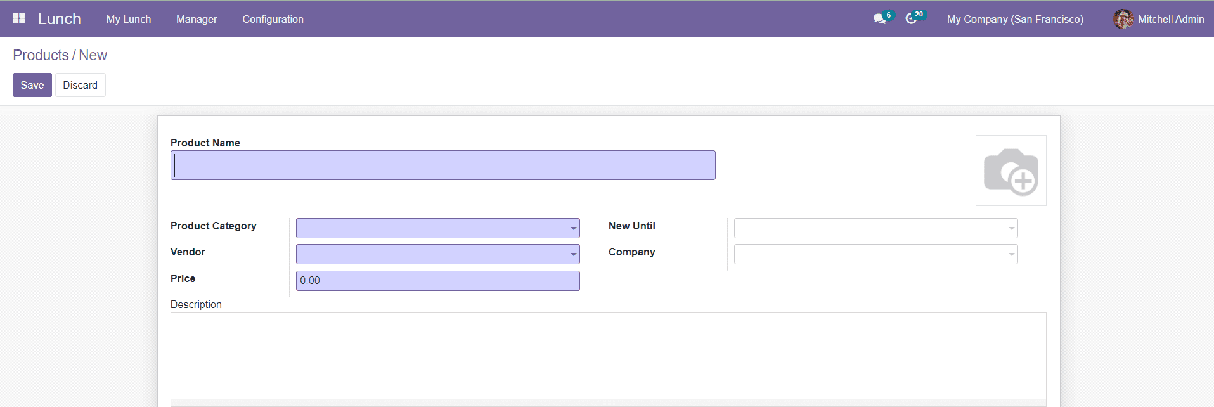Switch company via My Company (San Francisco)

click(x=1015, y=19)
